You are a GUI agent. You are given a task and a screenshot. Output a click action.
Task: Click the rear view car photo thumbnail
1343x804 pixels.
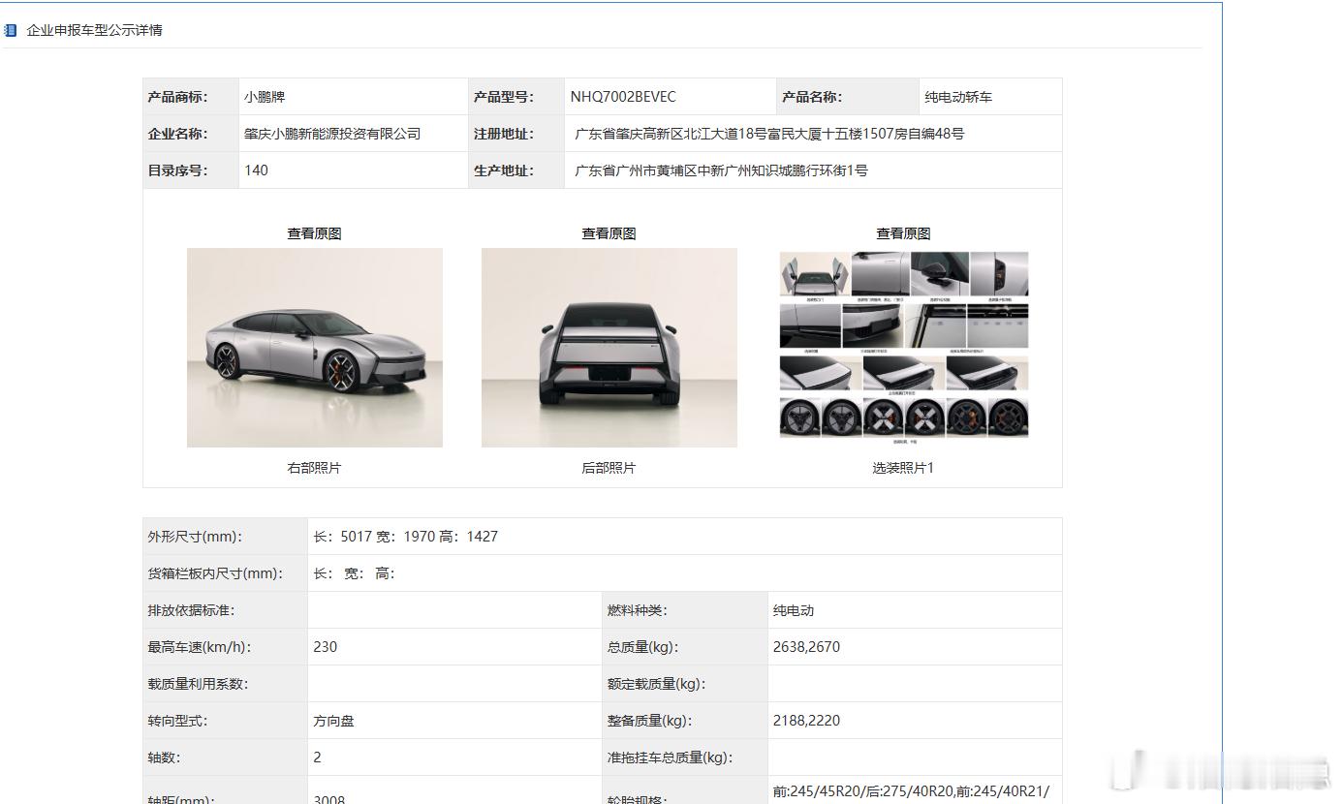tap(609, 348)
